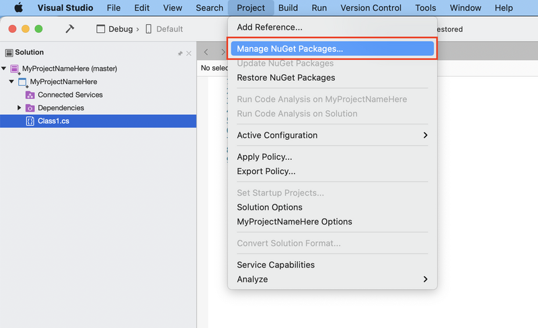538x328 pixels.
Task: Open the View menu
Action: [x=173, y=7]
